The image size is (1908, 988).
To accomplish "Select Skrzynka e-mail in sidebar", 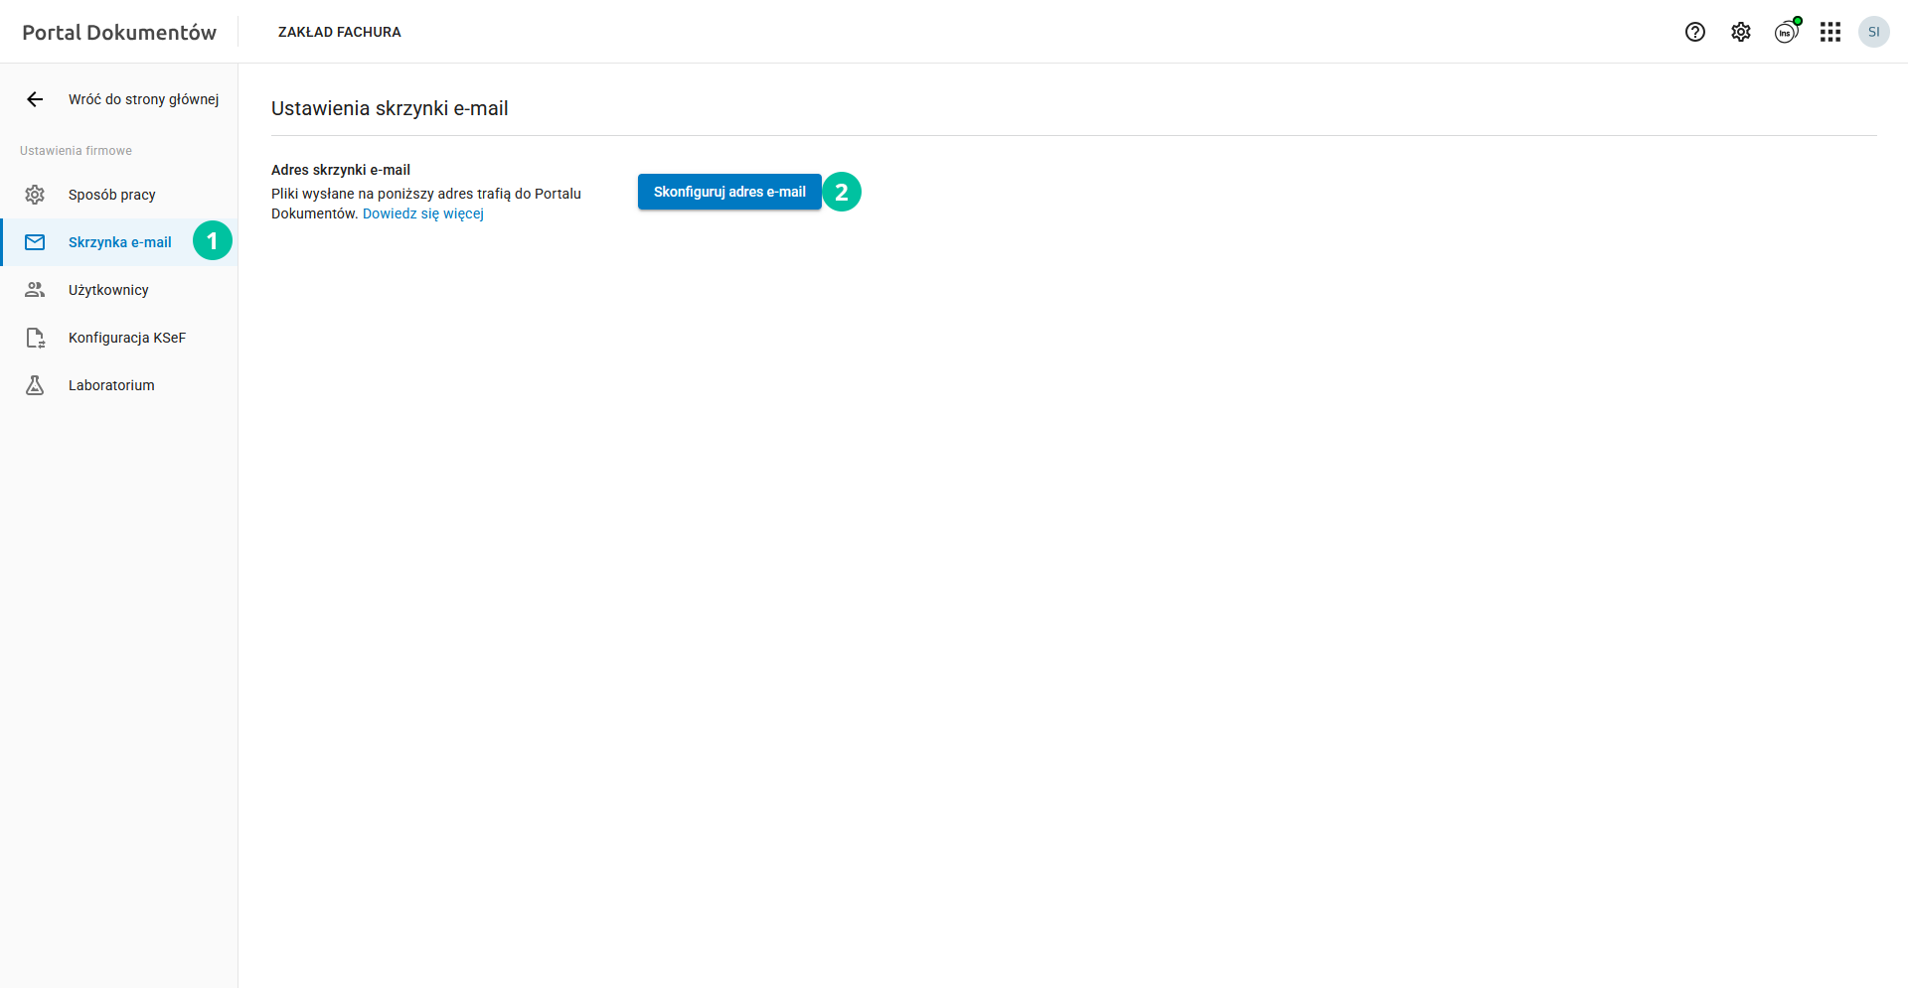I will [x=119, y=242].
